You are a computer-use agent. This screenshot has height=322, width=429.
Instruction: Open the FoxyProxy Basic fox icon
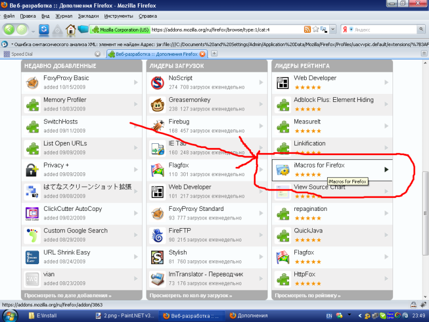click(x=32, y=83)
